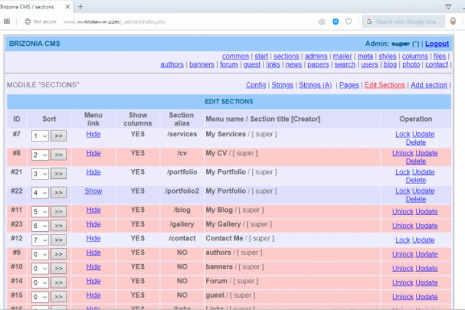
Task: Click the Not secure globe icon
Action: tap(28, 21)
